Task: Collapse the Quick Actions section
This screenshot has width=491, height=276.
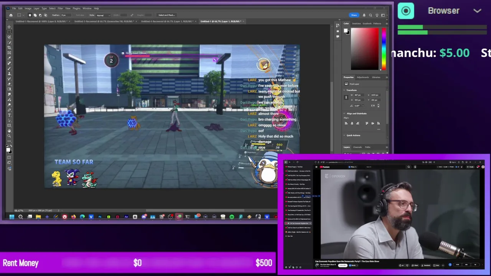Action: click(344, 135)
